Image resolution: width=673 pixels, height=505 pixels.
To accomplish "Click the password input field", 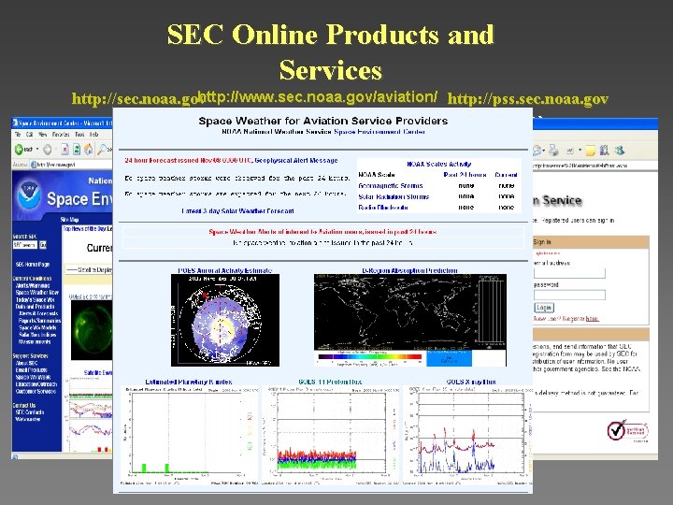I will point(569,295).
